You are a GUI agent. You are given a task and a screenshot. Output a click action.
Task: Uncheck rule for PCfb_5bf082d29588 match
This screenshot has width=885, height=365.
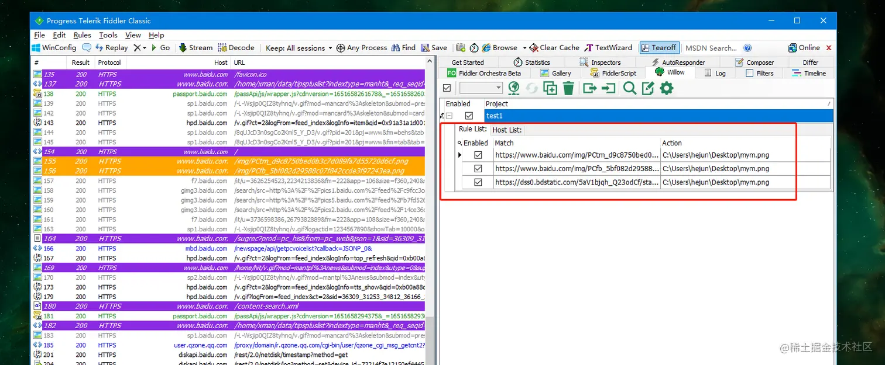(x=478, y=169)
